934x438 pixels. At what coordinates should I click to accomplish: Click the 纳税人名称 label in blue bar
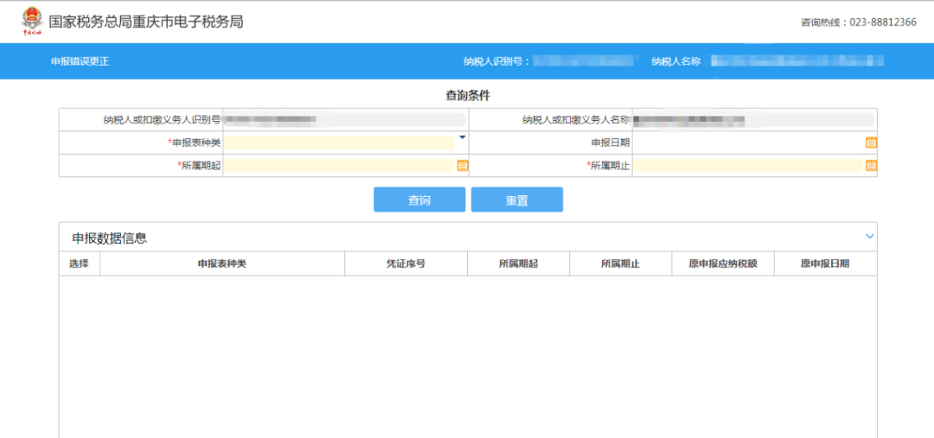(675, 61)
